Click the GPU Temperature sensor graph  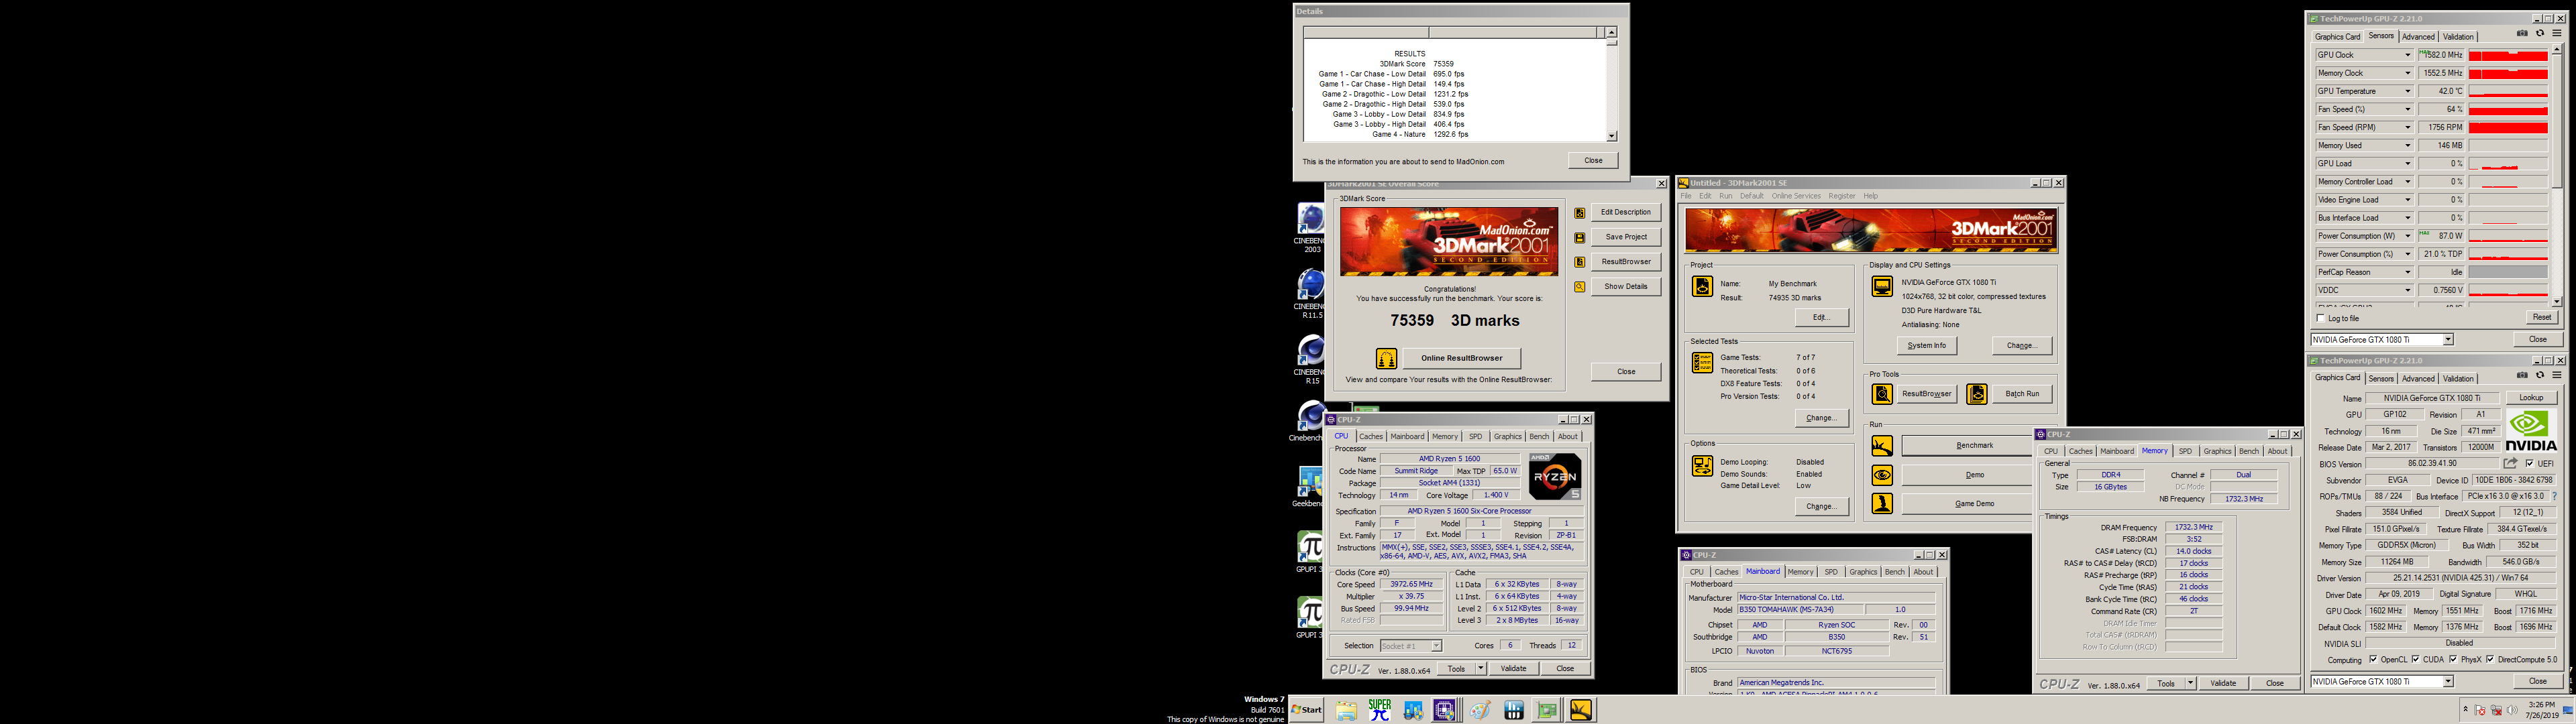2507,91
